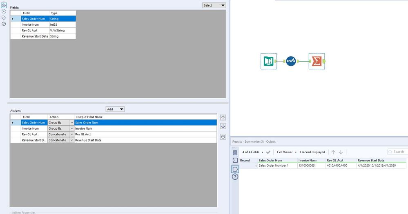
Task: Select the Summarize tool node on canvas
Action: [317, 61]
